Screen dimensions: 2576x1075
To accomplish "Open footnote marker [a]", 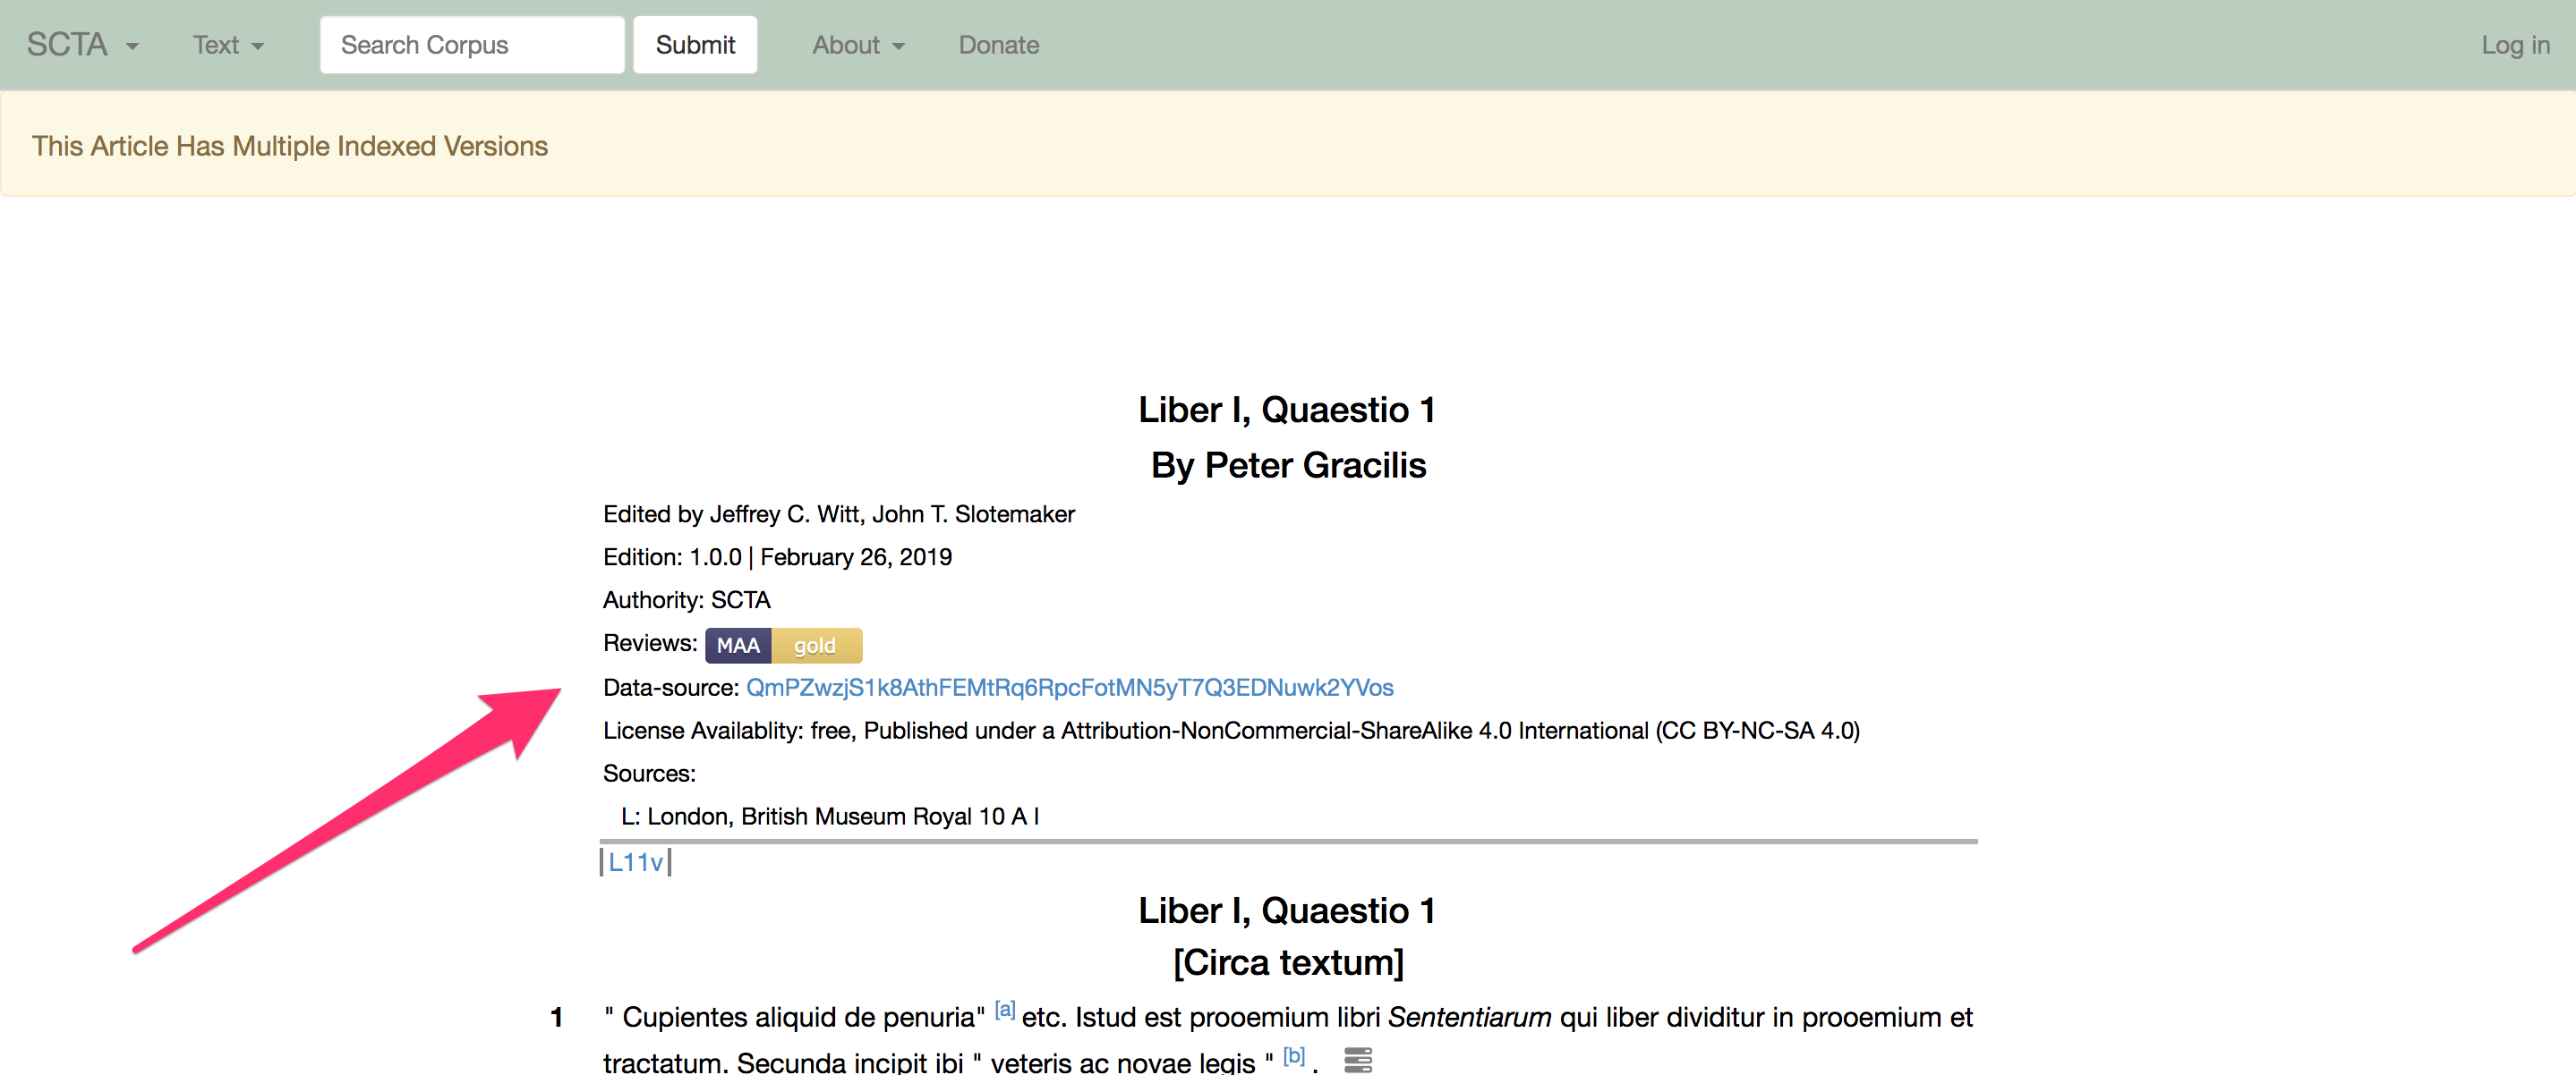I will click(x=1004, y=1010).
